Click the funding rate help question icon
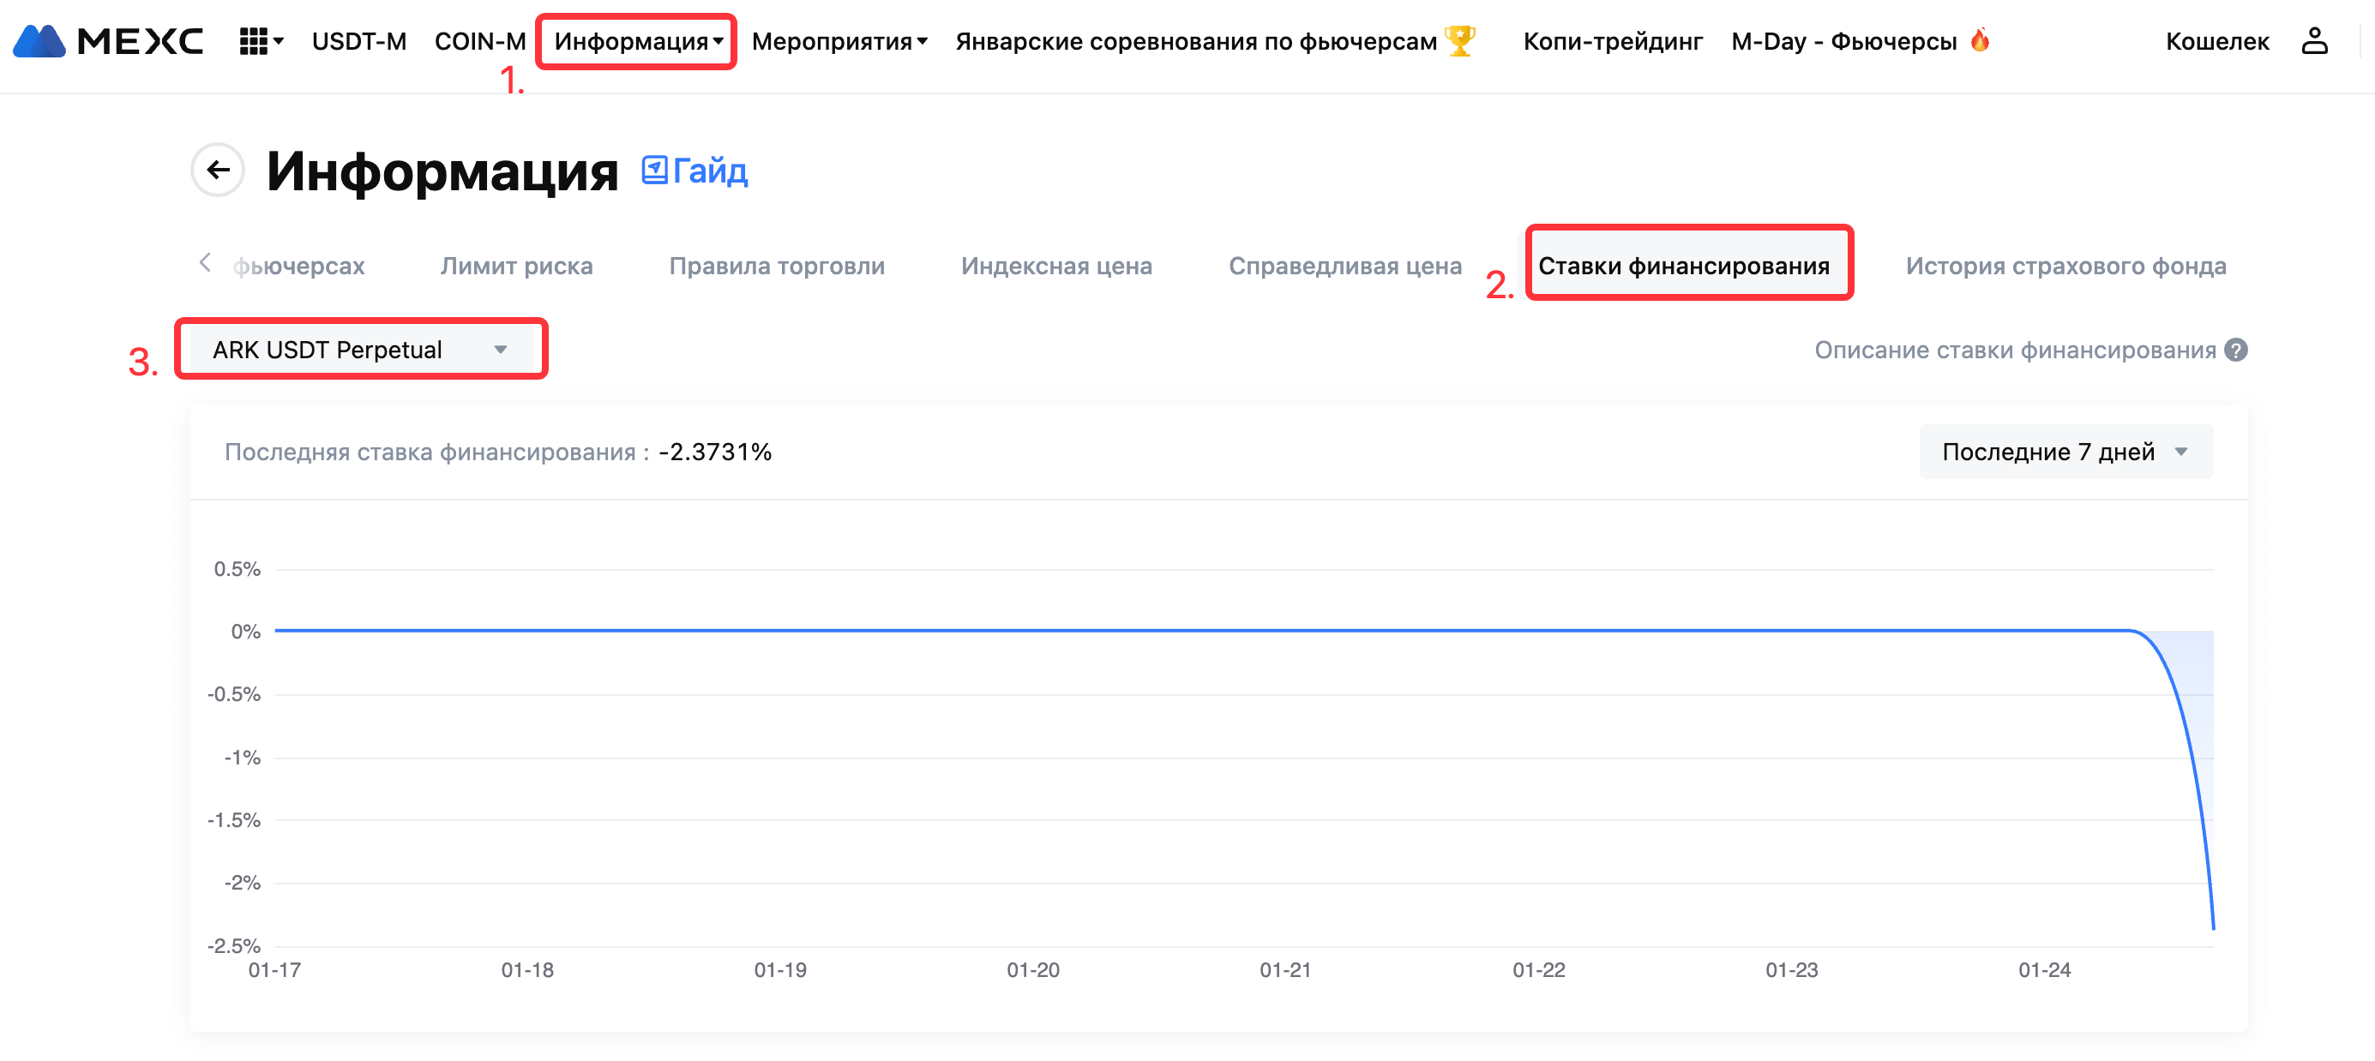Image resolution: width=2375 pixels, height=1061 pixels. click(x=2236, y=351)
